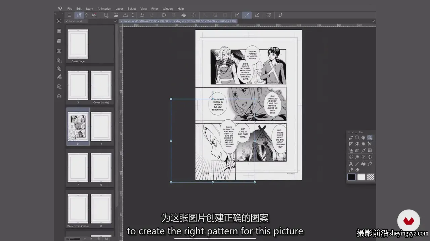This screenshot has width=430, height=241.
Task: Select the Gradient tool
Action: tap(370, 151)
